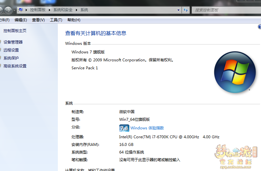
Task: Open the 编辑(E) menu
Action: point(21,20)
